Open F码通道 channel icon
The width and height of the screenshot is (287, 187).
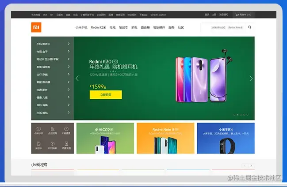click(x=66, y=131)
